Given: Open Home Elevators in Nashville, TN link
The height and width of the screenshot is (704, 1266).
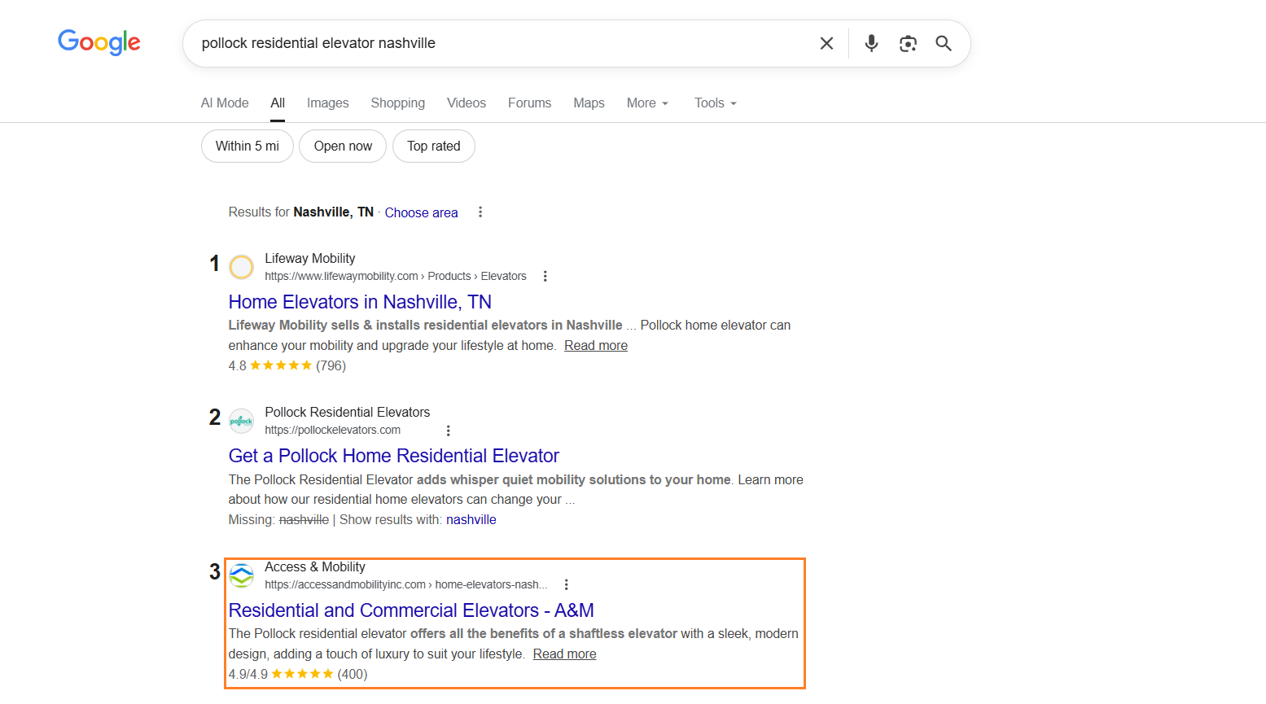Looking at the screenshot, I should [360, 302].
